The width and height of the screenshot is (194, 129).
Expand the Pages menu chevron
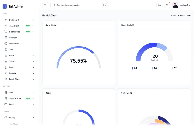[33, 67]
